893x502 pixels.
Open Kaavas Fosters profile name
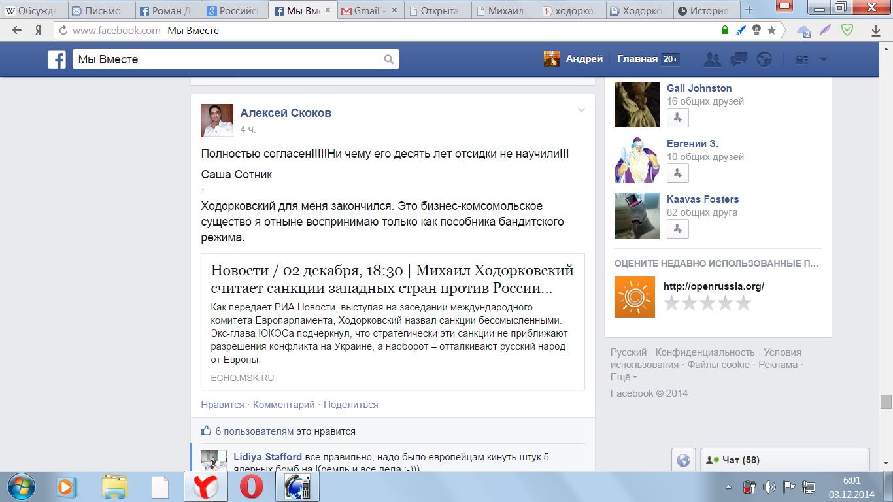click(x=703, y=199)
